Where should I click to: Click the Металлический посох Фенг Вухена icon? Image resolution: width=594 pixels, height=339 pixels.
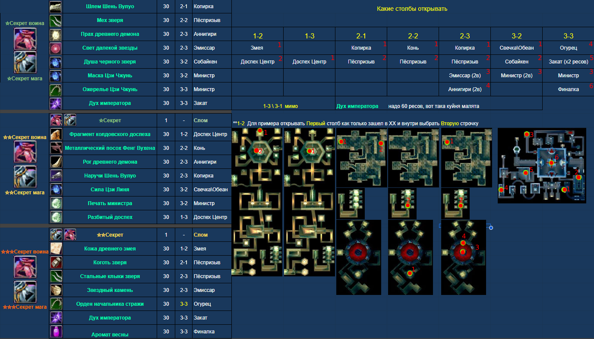pos(56,148)
